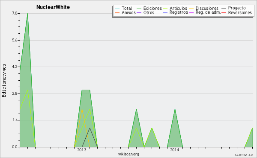The width and height of the screenshot is (257, 158).
Task: Click the 5.6 y-axis value
Action: point(15,40)
